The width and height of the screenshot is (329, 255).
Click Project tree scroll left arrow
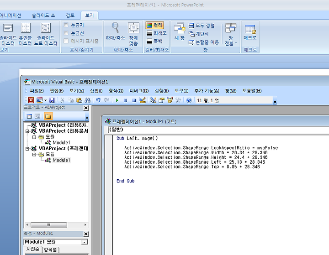click(x=27, y=225)
